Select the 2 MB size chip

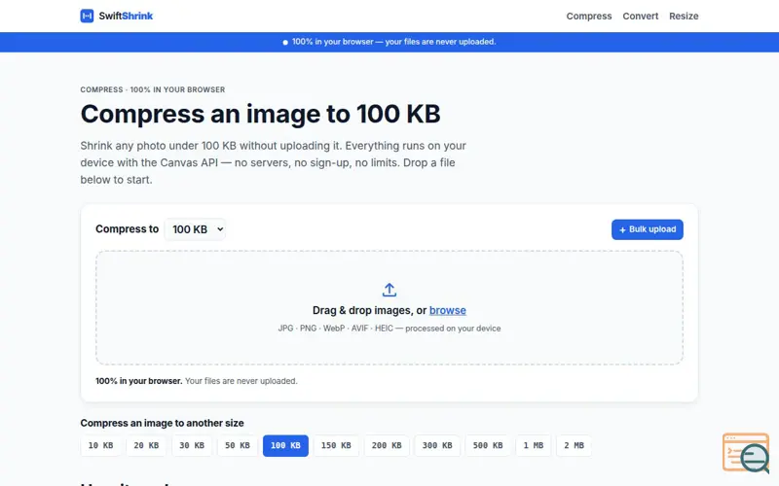click(574, 445)
